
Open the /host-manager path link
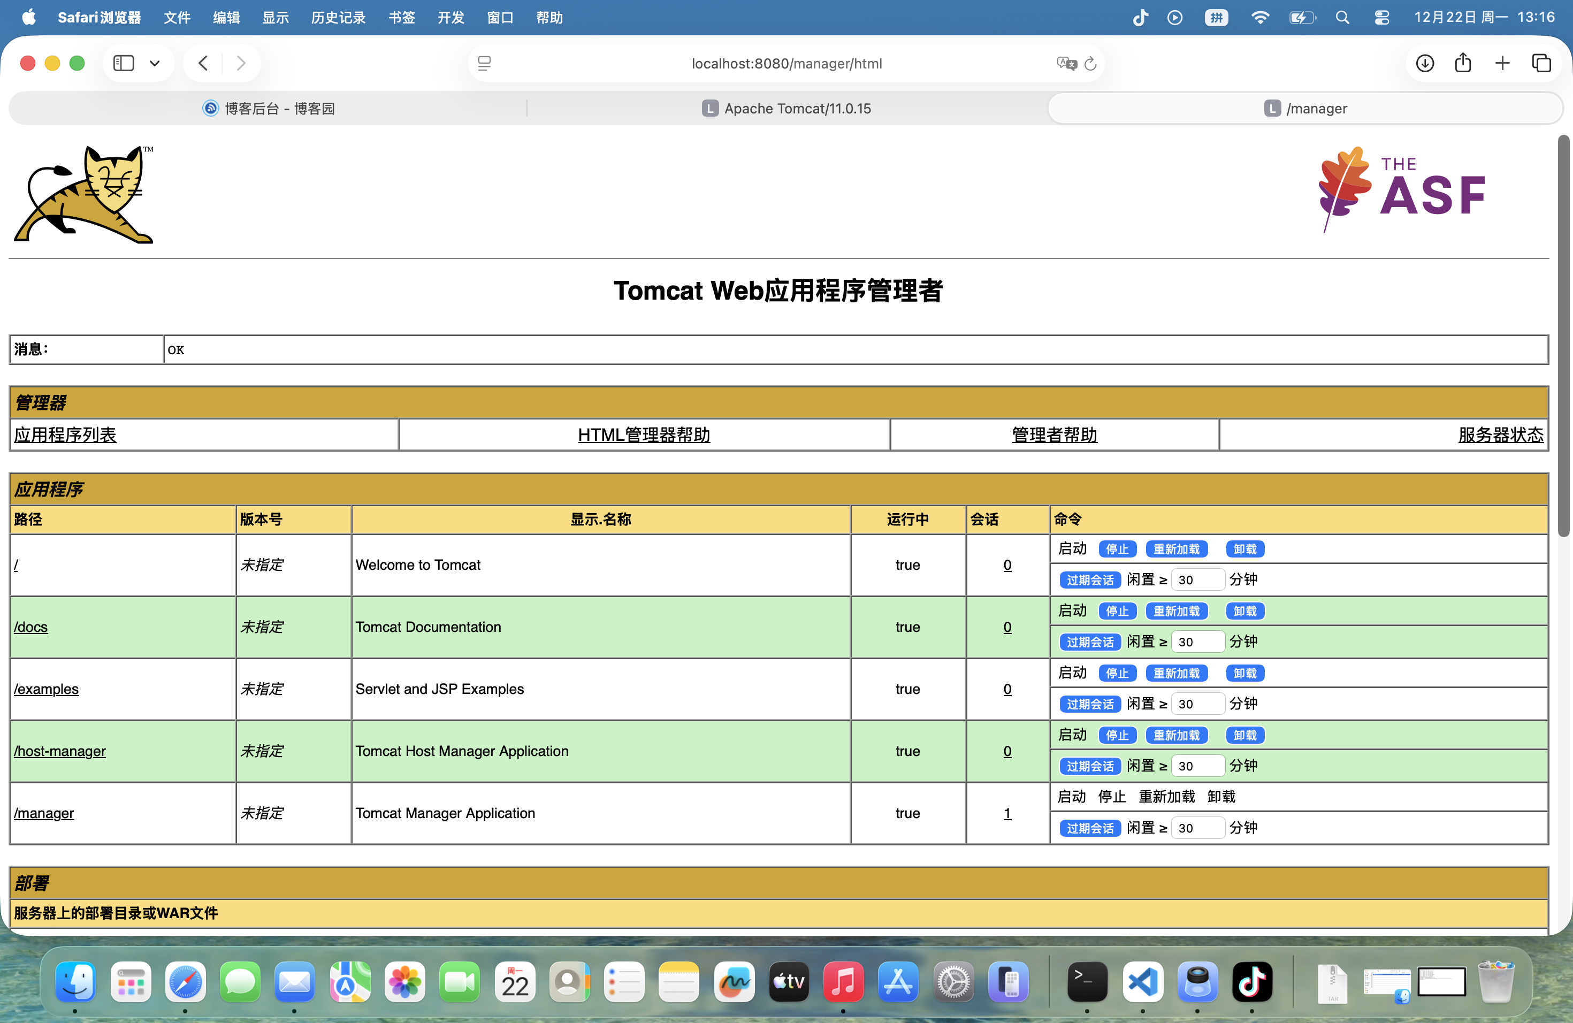(x=59, y=751)
